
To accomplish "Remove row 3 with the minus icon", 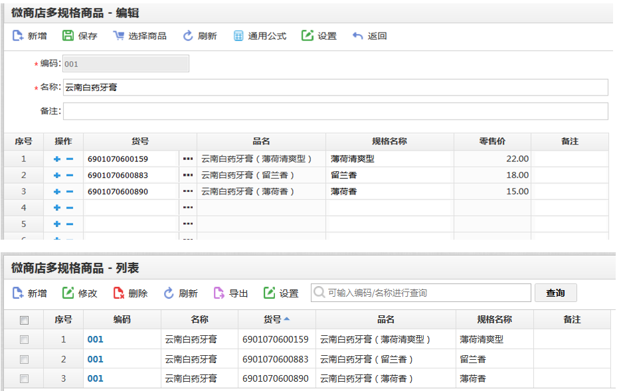I will coord(70,192).
